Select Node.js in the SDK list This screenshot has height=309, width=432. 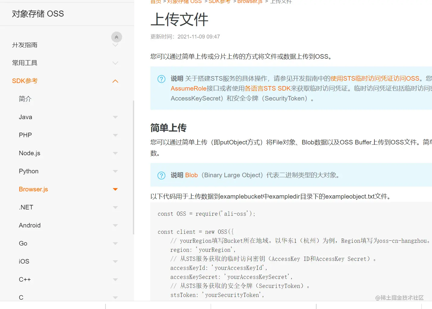[x=30, y=153]
